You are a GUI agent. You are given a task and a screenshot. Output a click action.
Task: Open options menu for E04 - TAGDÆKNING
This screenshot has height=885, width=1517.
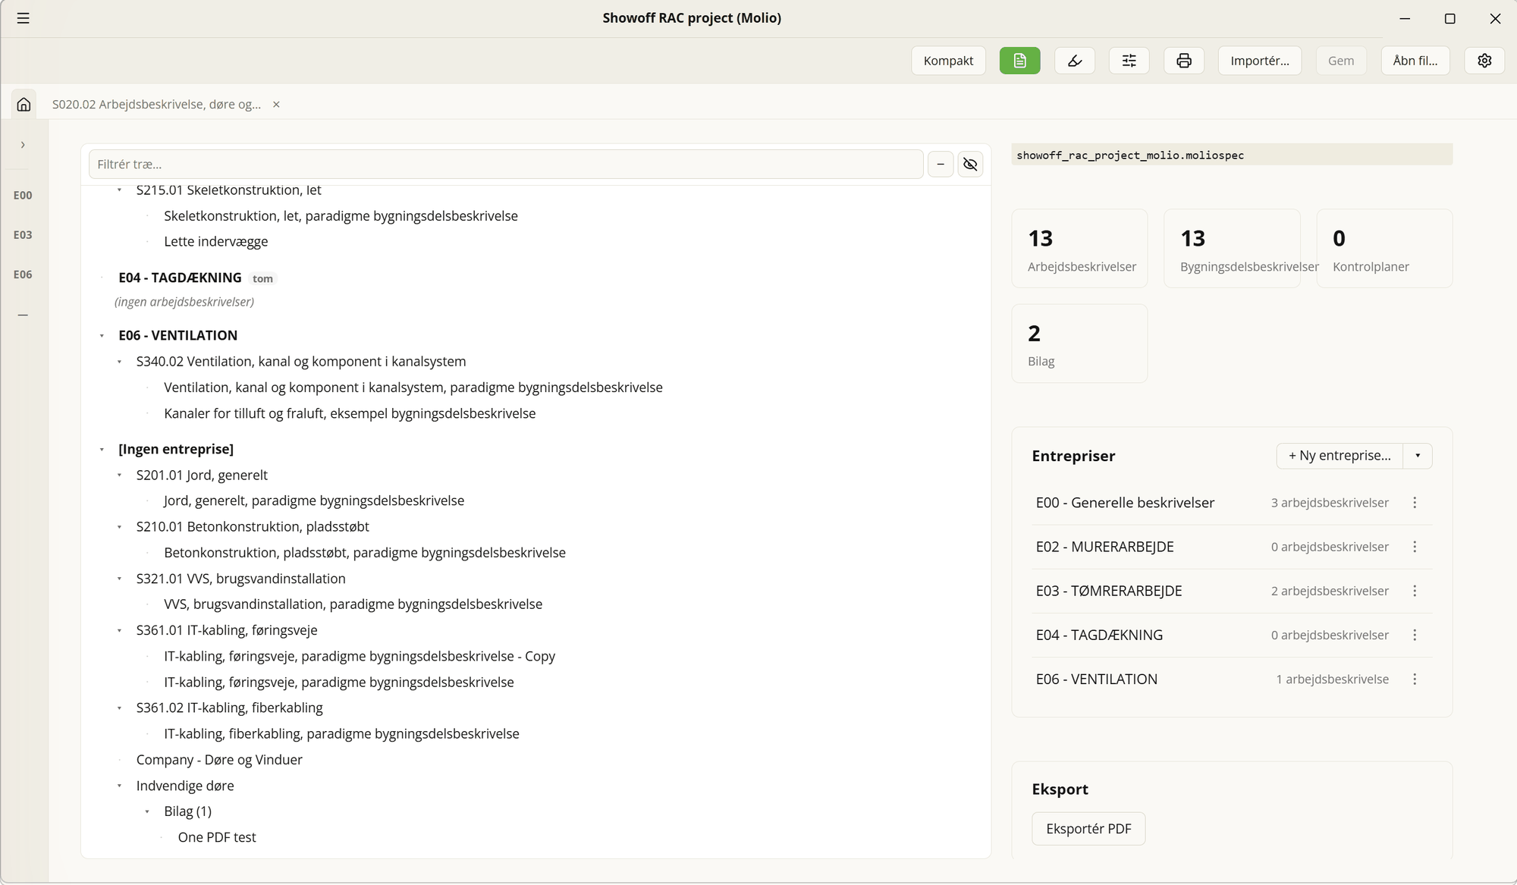[1415, 635]
